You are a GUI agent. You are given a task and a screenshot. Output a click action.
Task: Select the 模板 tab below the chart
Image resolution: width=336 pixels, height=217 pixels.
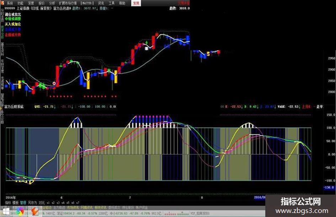click(15, 203)
